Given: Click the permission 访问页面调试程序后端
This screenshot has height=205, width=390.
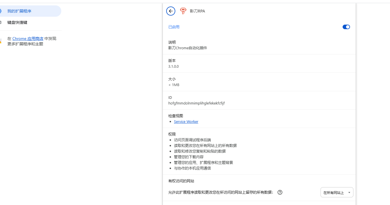Looking at the screenshot, I should [x=192, y=140].
